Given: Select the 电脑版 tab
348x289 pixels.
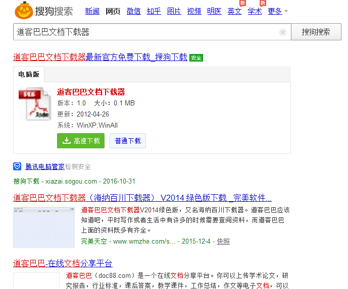Looking at the screenshot, I should pos(29,74).
